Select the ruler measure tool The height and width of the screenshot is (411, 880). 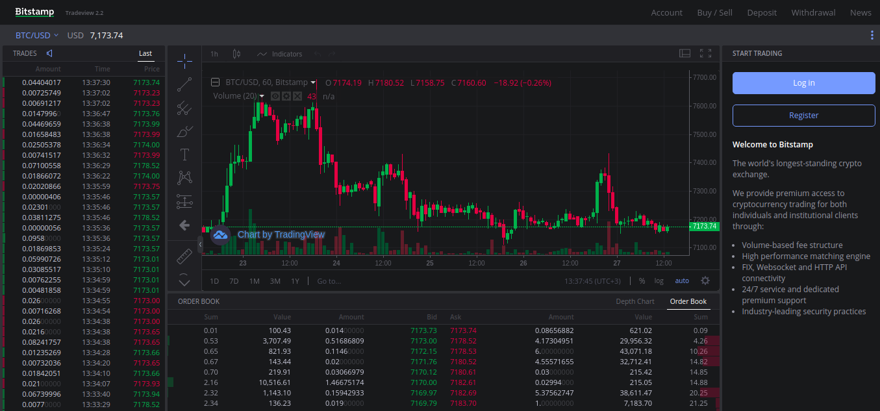click(x=184, y=256)
